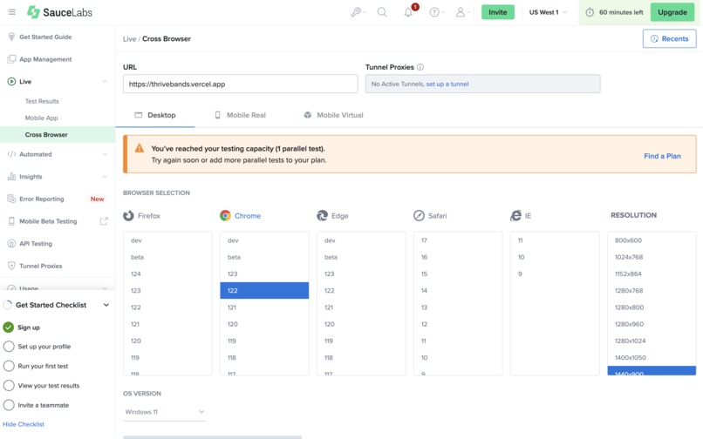
Task: Check Invite a teammate circle
Action: coord(9,405)
